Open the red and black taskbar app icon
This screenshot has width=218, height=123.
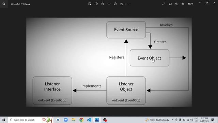[x=105, y=120]
